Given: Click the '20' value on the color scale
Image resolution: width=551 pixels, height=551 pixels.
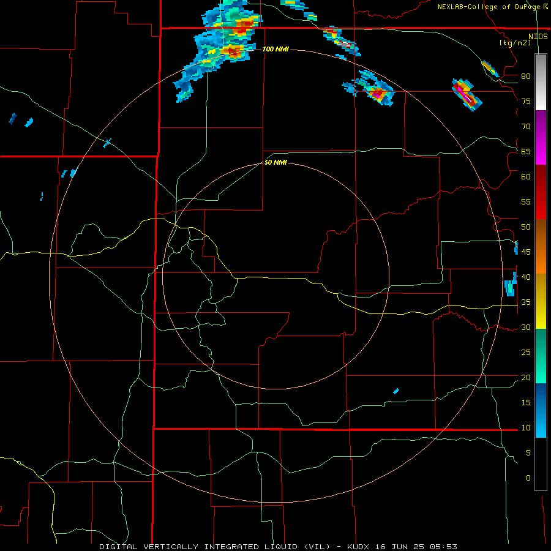Looking at the screenshot, I should (526, 378).
